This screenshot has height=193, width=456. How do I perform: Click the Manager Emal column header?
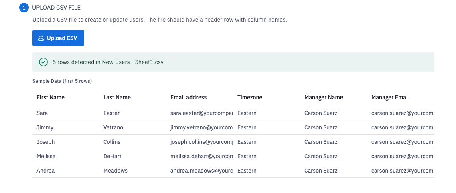tap(390, 98)
